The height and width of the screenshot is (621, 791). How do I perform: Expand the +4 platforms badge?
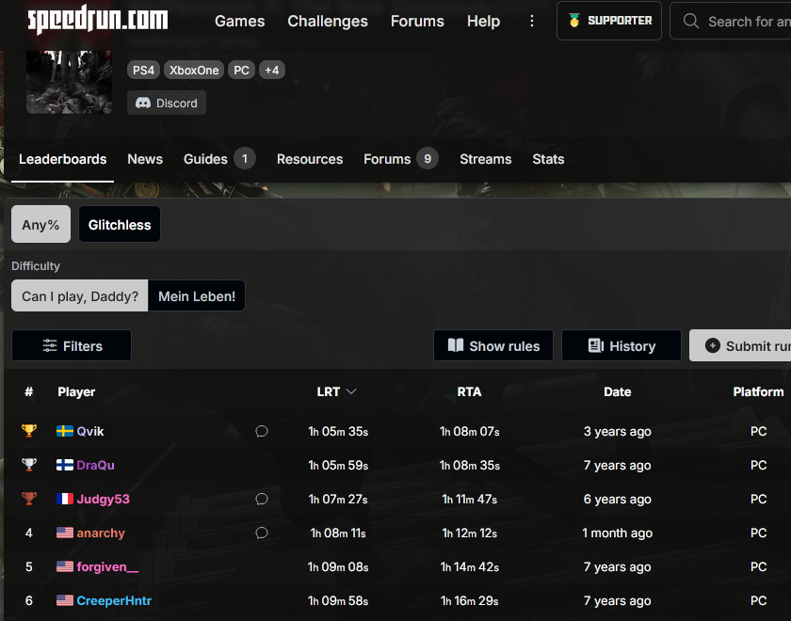point(272,70)
